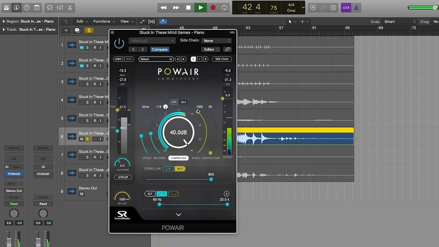This screenshot has width=439, height=247.
Task: Toggle the SCF sidechain filter button
Action: (150, 193)
